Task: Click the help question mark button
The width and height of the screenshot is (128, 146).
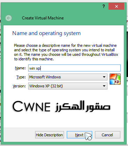Action: [x=104, y=6]
